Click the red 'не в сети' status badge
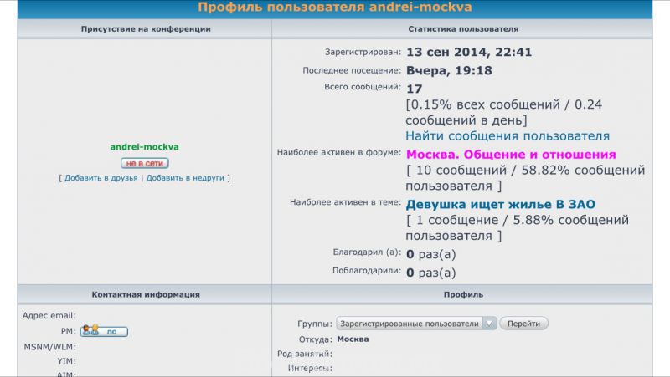The image size is (670, 377). [145, 163]
